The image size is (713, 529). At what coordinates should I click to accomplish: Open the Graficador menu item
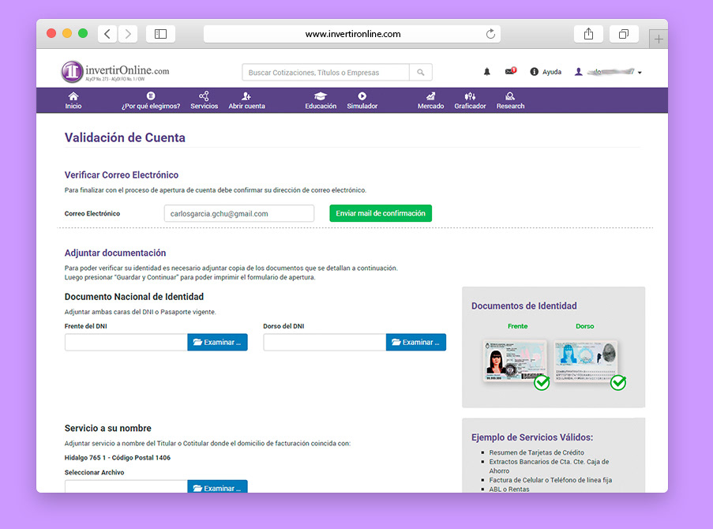(470, 100)
